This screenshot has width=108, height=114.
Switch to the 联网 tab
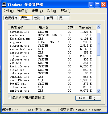pos(51,18)
